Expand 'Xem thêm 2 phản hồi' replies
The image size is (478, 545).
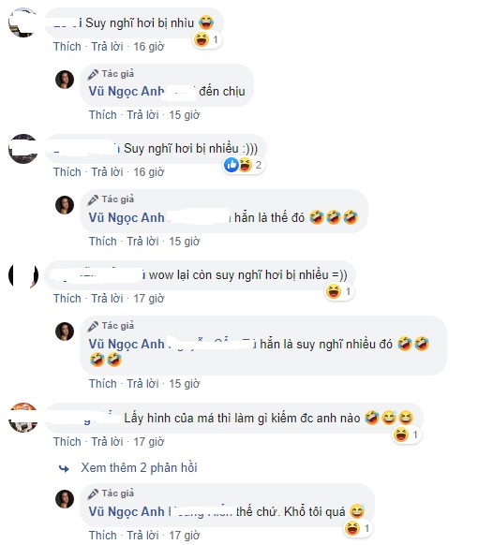(139, 468)
